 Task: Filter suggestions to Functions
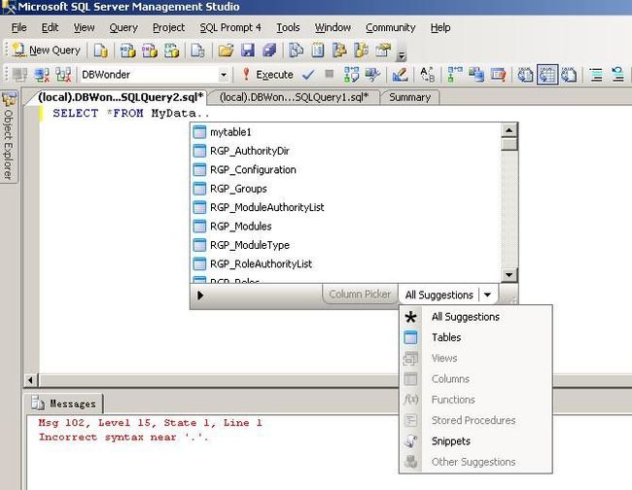[475, 400]
